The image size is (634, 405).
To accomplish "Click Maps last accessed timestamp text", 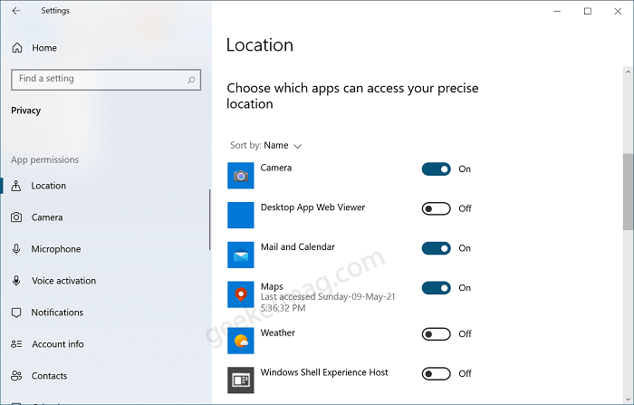I will click(x=328, y=303).
